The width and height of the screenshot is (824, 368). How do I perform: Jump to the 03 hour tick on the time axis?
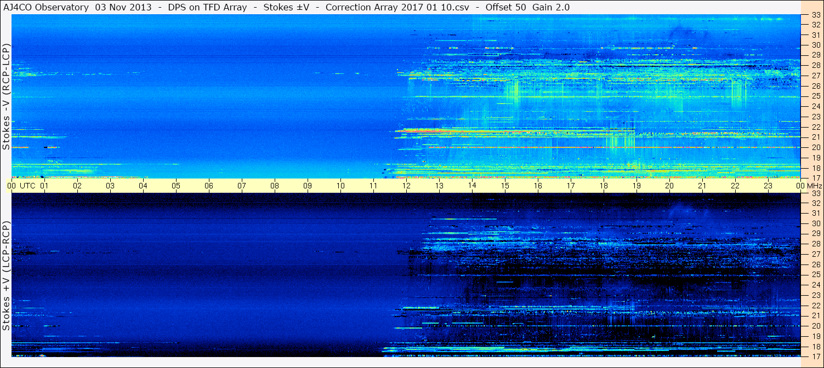110,186
